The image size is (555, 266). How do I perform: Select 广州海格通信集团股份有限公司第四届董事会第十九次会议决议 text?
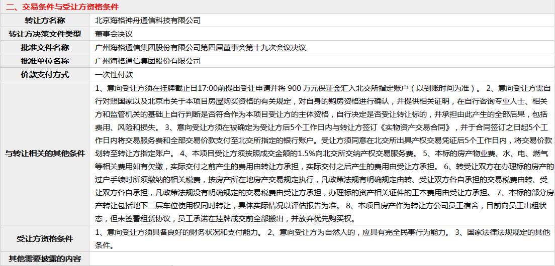[201, 48]
